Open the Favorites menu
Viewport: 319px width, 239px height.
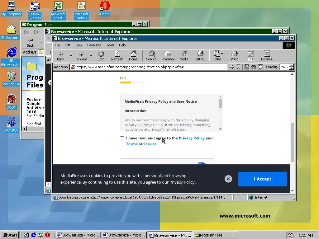[x=94, y=45]
